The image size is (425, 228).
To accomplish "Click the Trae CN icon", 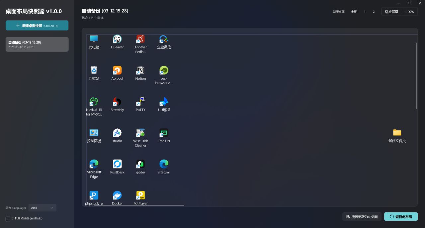I will (164, 133).
